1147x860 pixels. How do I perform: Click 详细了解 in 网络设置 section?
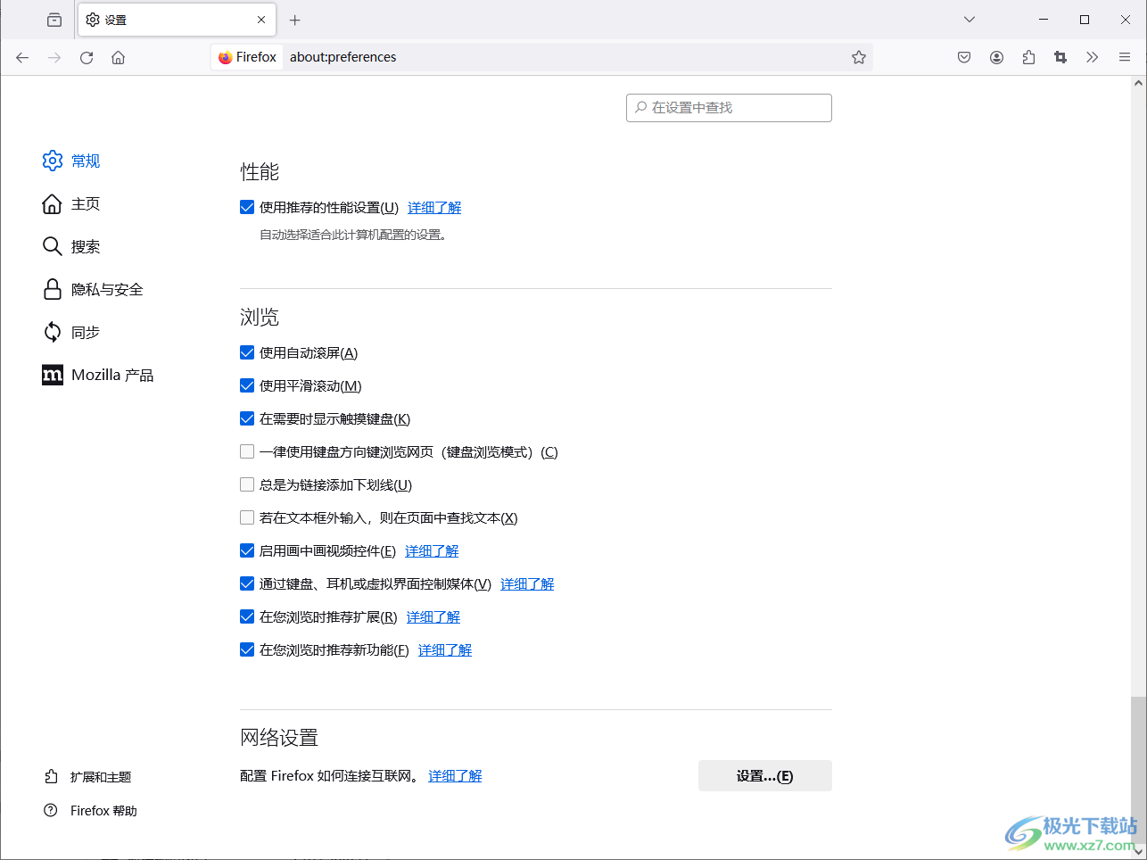pos(455,775)
